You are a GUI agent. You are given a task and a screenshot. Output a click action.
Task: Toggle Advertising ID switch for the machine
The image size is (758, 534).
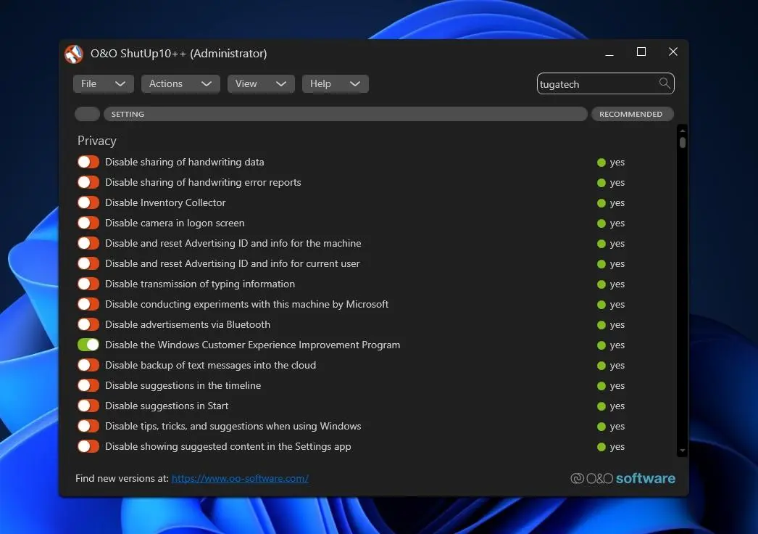click(88, 243)
